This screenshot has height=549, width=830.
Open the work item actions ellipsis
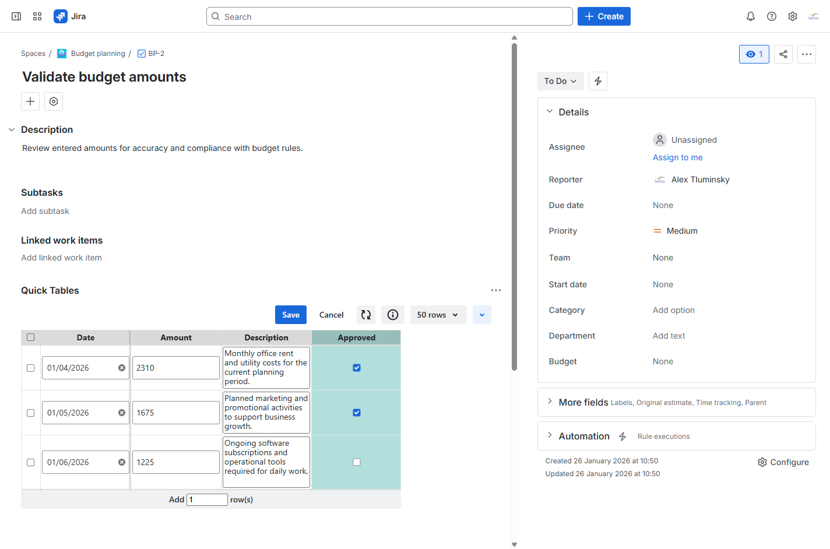pos(807,54)
